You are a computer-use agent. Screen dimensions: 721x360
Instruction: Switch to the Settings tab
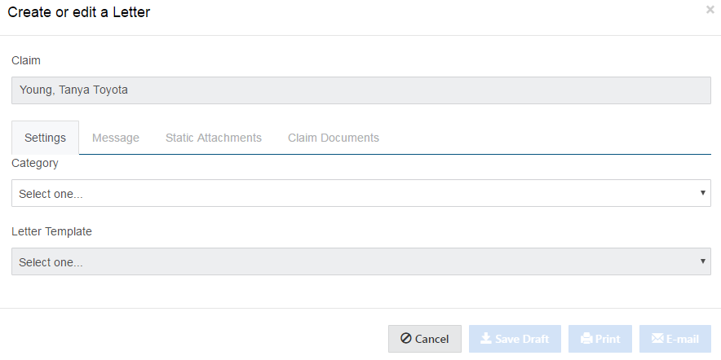[46, 138]
